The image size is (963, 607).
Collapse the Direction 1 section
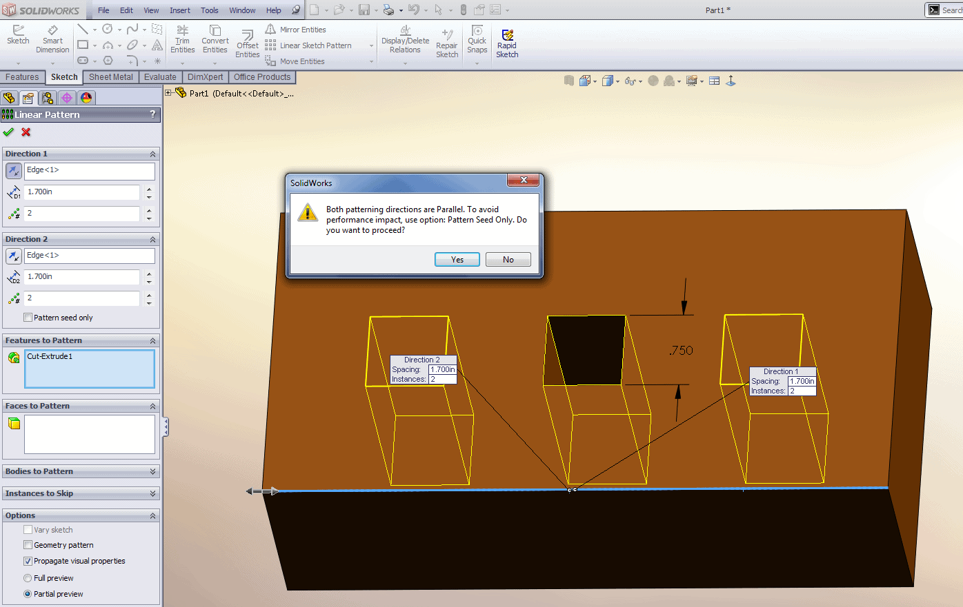152,154
